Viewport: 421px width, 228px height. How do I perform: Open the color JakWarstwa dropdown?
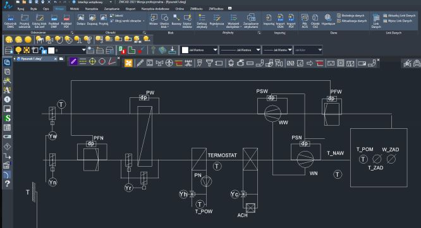coord(215,50)
